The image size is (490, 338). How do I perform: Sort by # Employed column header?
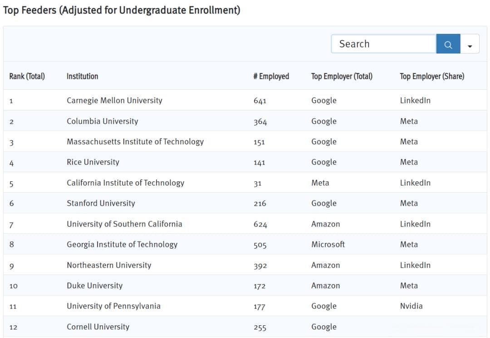tap(271, 76)
